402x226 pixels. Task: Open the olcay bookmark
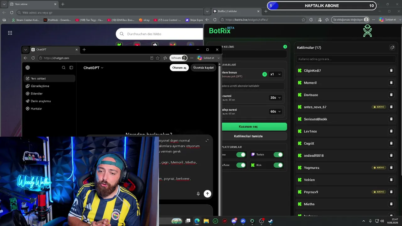click(x=144, y=20)
